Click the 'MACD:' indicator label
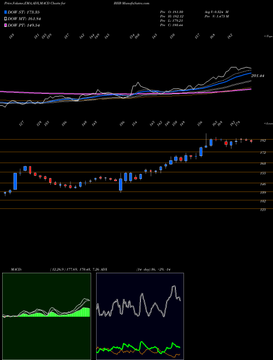 16,269
